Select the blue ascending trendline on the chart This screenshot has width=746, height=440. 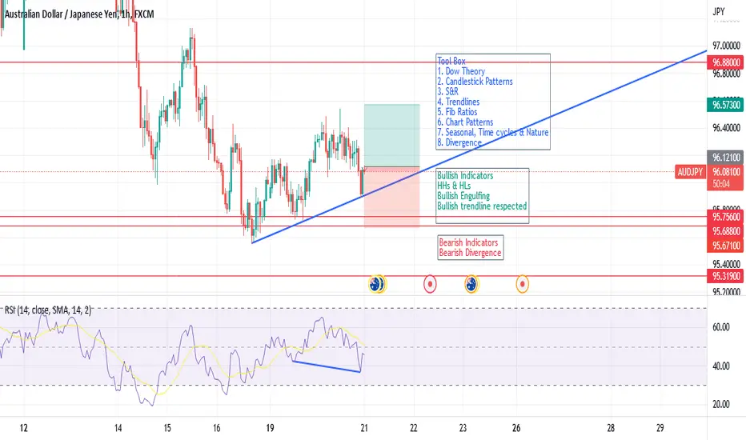(479, 146)
